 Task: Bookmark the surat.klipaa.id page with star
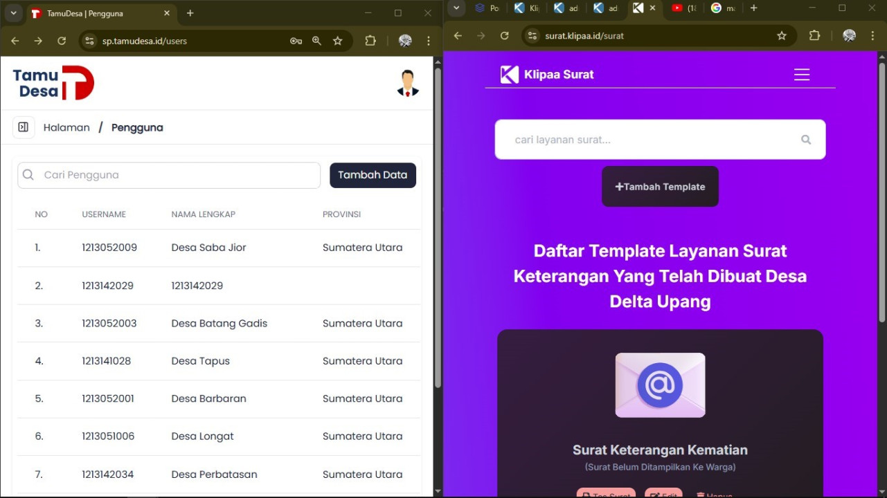782,36
